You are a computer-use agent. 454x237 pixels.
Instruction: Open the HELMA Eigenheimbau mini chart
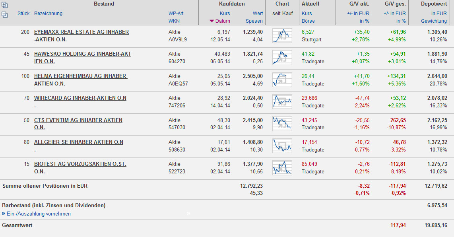point(282,80)
